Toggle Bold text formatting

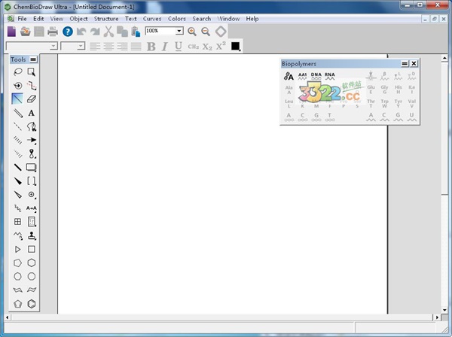point(151,47)
